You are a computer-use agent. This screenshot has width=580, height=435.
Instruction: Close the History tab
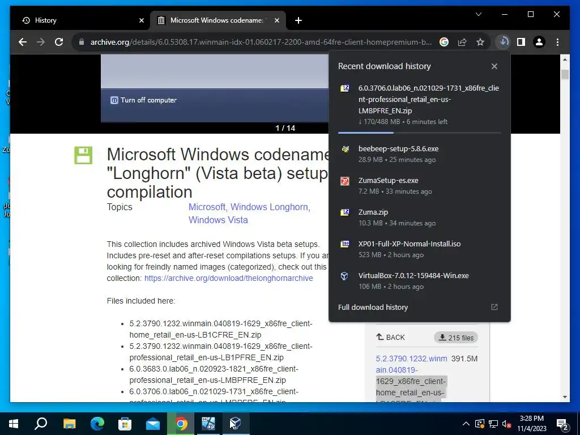(141, 20)
